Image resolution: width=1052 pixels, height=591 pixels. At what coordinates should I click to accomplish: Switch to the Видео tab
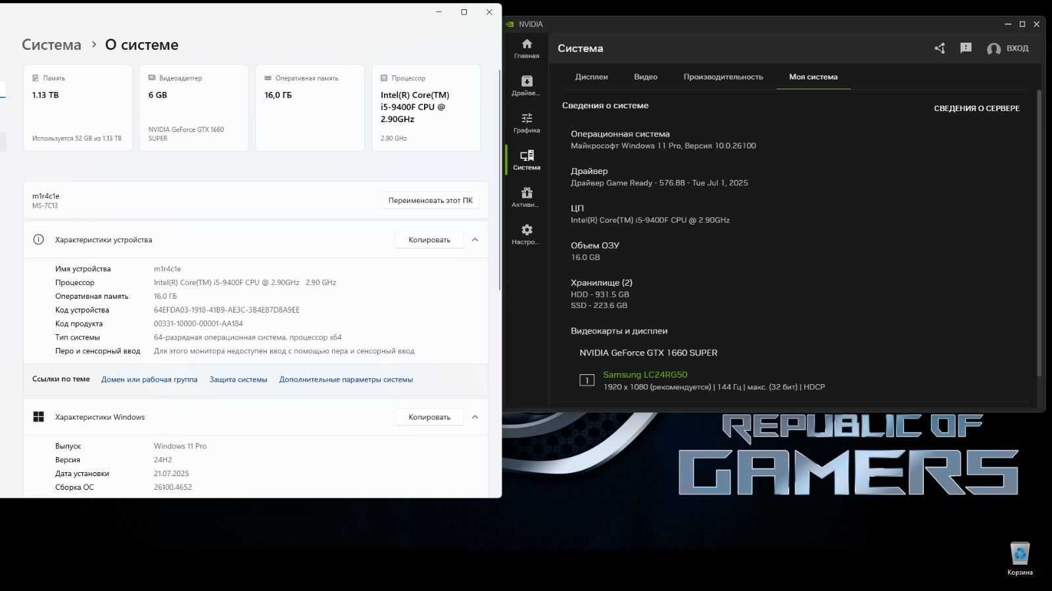pos(646,77)
